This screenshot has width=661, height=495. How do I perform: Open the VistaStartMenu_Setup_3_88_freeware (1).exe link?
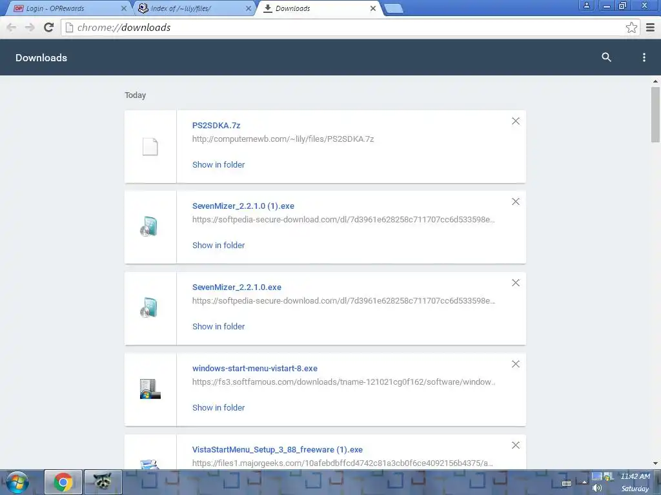tap(278, 449)
